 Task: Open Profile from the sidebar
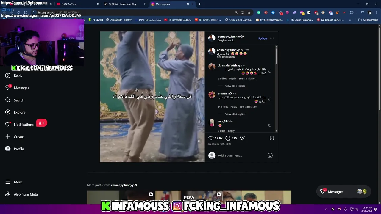point(15,149)
